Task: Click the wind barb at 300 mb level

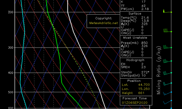Action: [167, 47]
